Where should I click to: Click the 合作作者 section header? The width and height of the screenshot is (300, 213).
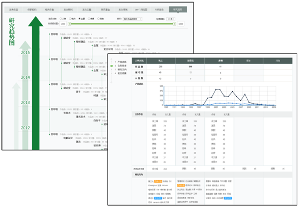(139, 114)
